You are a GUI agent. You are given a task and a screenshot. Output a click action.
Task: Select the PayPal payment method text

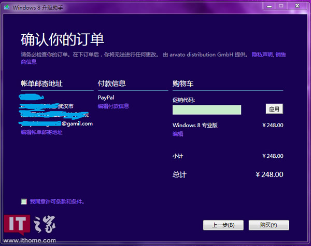tap(106, 98)
